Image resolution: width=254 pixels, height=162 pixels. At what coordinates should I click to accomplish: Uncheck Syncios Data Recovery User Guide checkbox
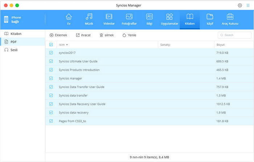(x=51, y=104)
